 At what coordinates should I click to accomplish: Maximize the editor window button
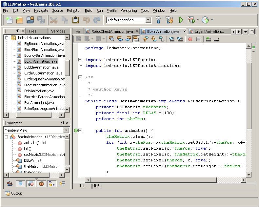[252, 31]
